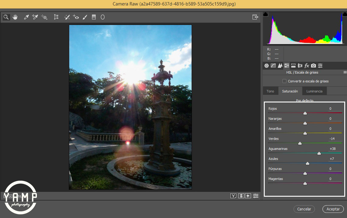Select the Graduated Filter tool
347x218 pixels.
pyautogui.click(x=94, y=17)
